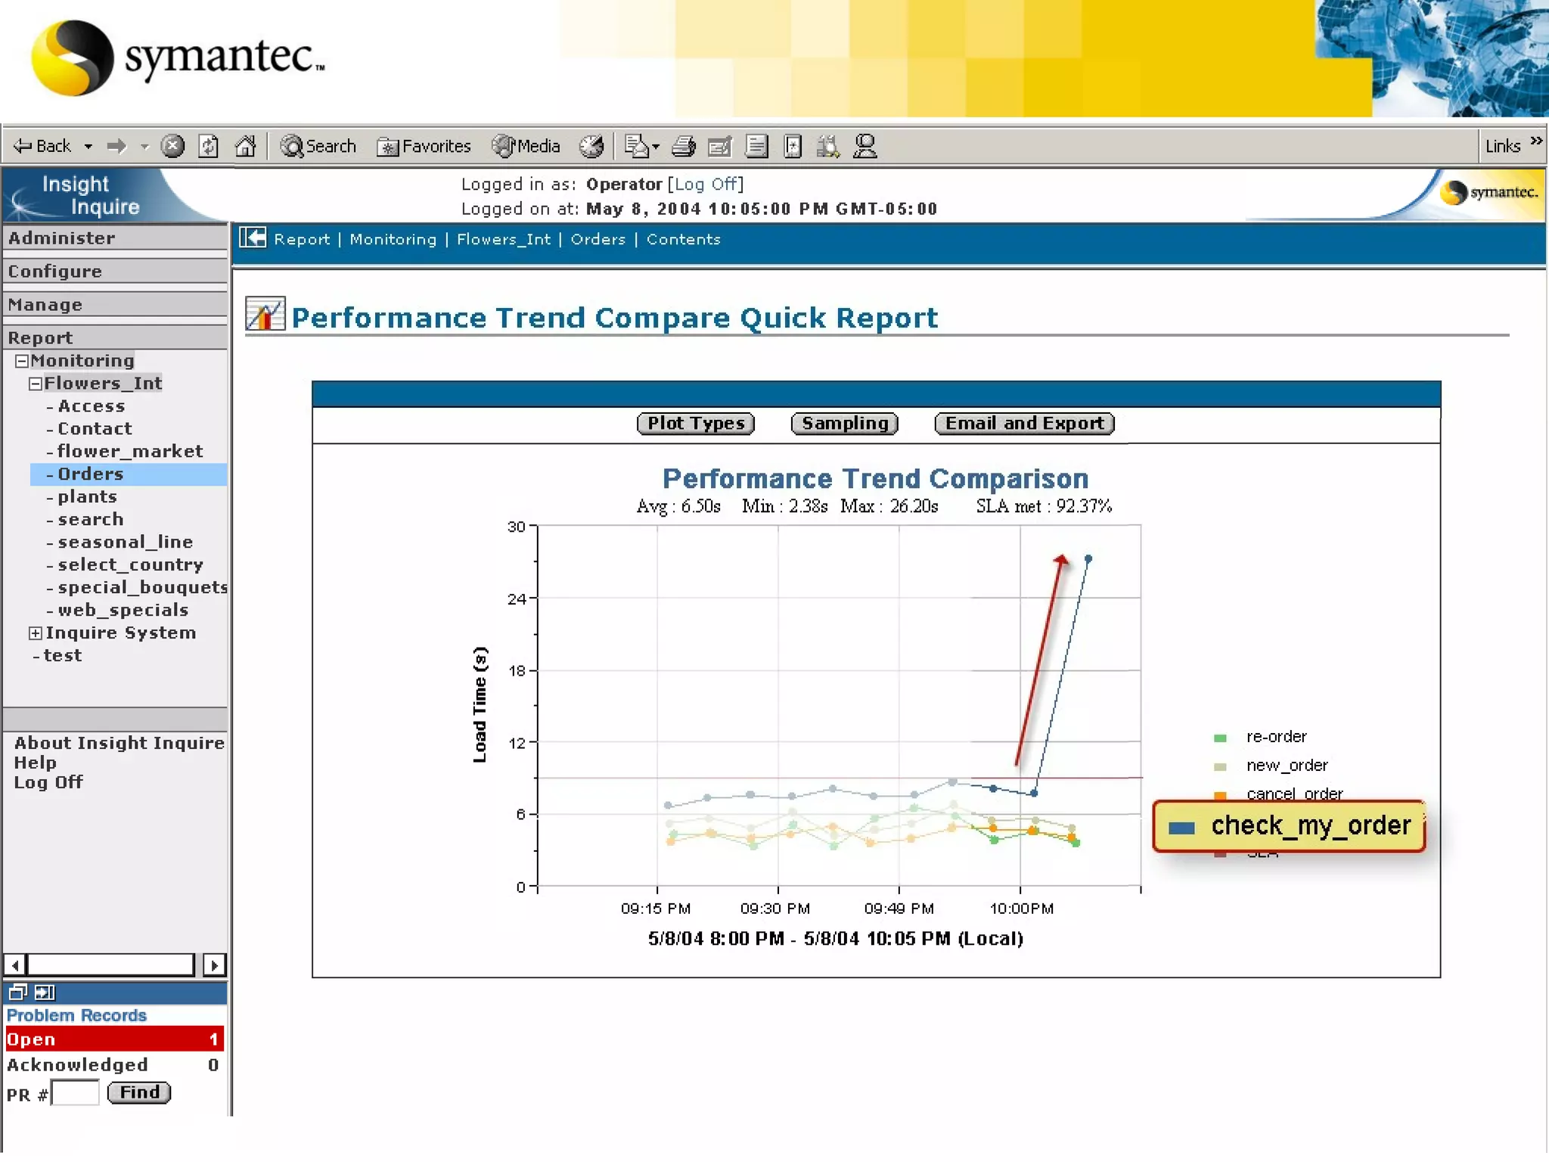Click the collapse navigation arrow icon by Report

[x=253, y=239]
